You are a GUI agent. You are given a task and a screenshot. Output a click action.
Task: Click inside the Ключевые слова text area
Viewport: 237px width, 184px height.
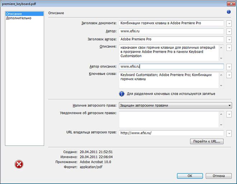pyautogui.click(x=169, y=80)
